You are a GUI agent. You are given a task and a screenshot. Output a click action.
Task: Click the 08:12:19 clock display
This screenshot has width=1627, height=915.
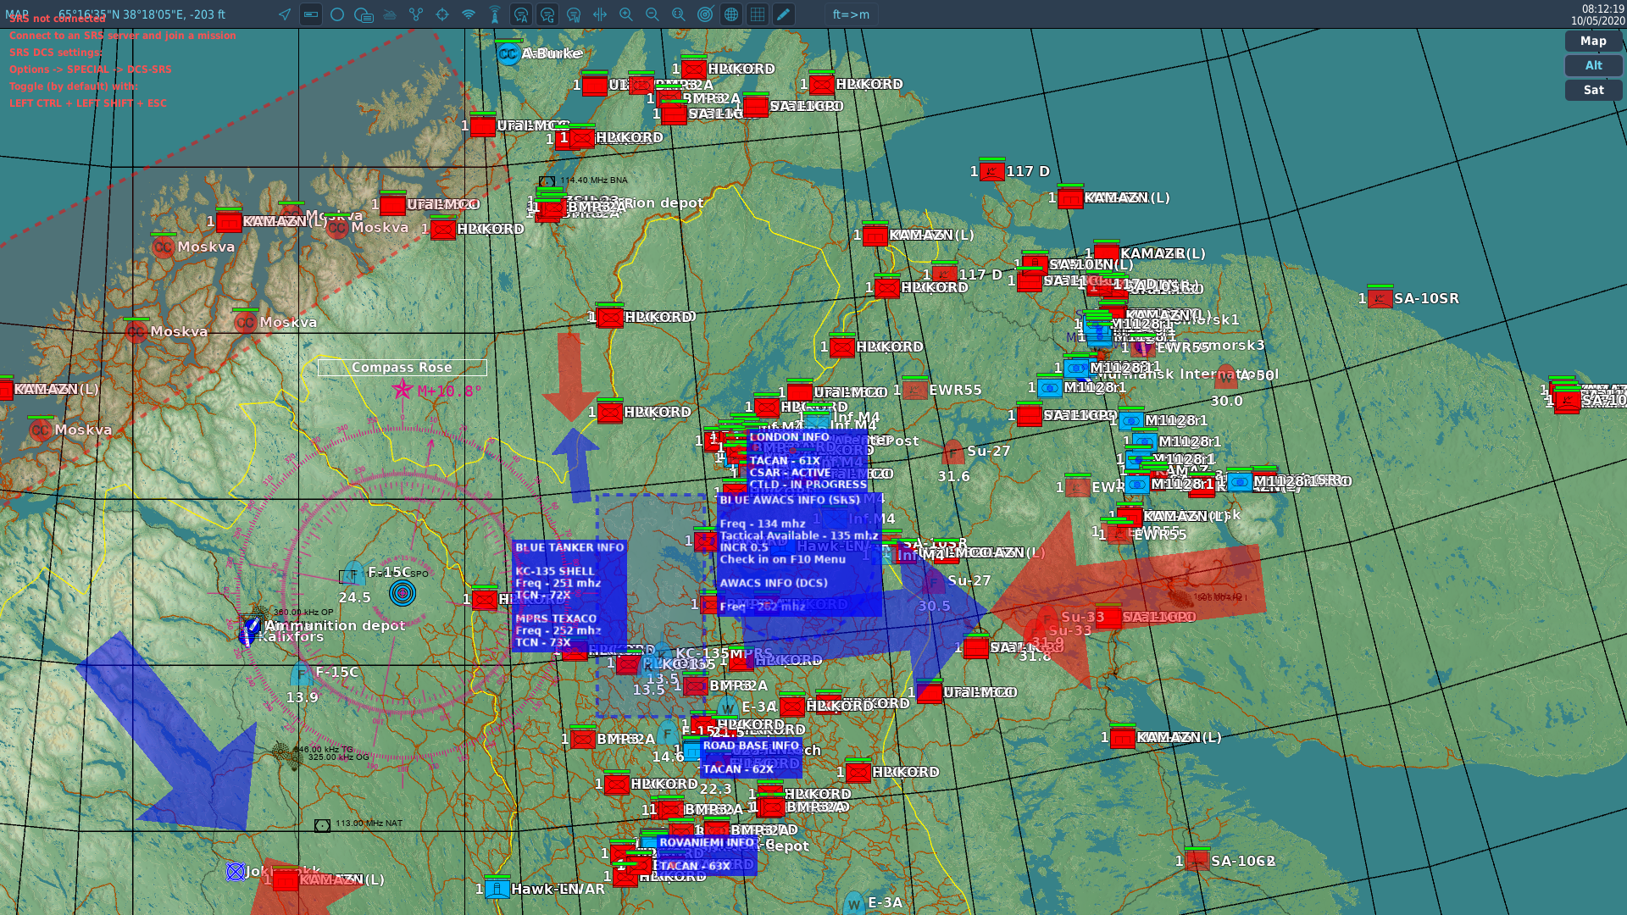click(x=1602, y=9)
